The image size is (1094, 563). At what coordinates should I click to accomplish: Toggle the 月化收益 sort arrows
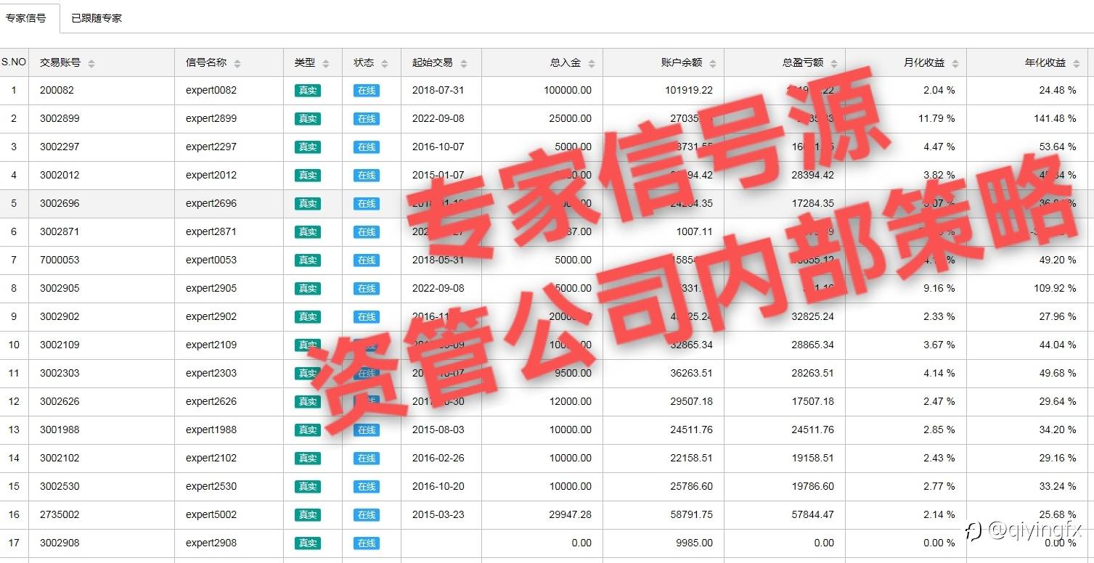955,64
